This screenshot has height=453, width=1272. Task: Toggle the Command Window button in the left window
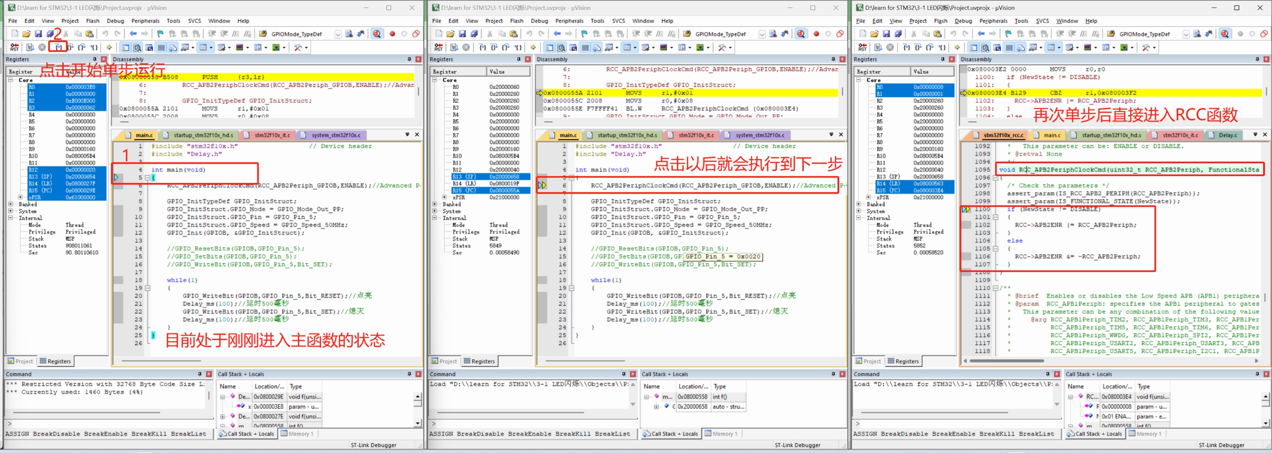point(125,47)
